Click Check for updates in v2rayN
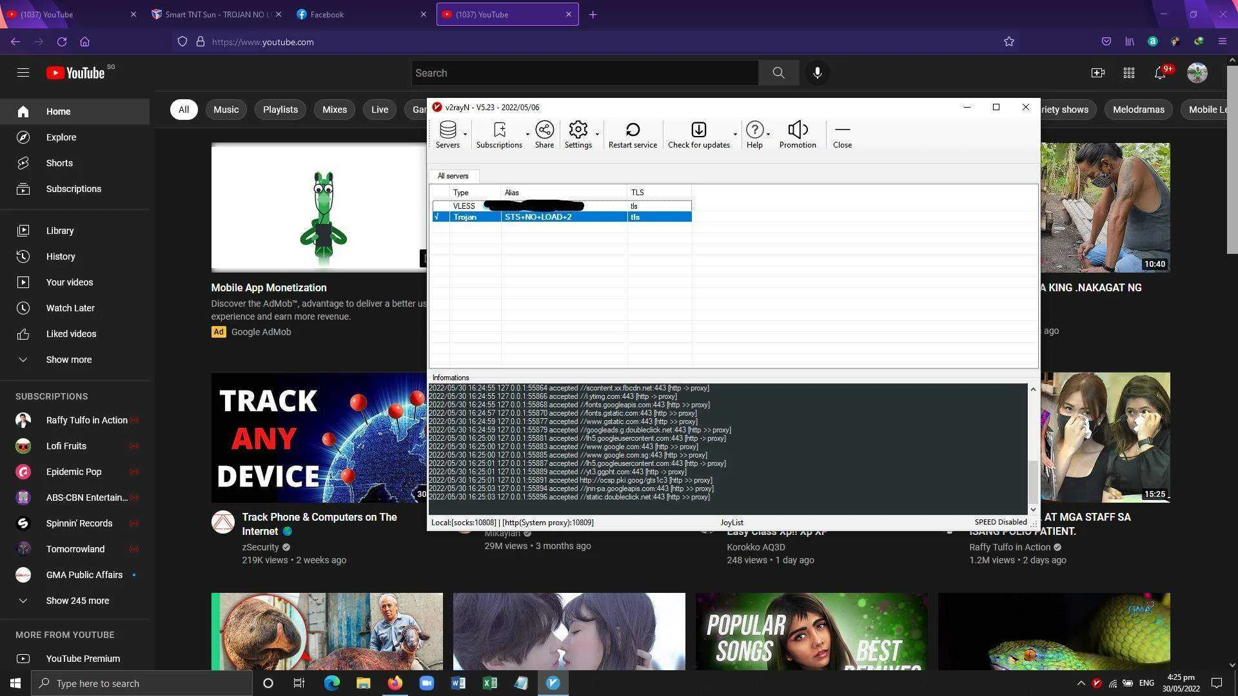The image size is (1238, 696). (x=699, y=135)
